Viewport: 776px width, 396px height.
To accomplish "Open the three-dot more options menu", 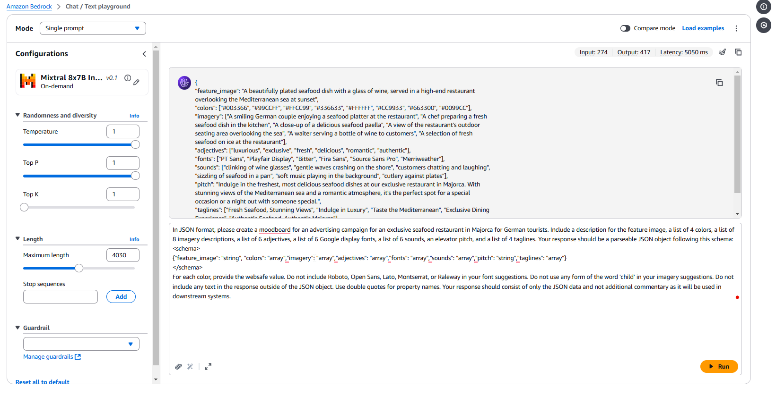I will tap(736, 28).
